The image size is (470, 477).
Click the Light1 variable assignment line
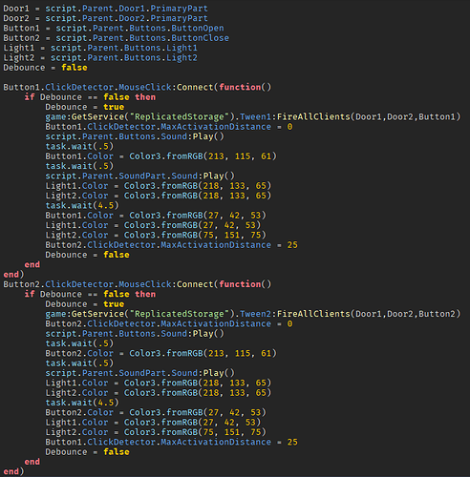tap(100, 48)
